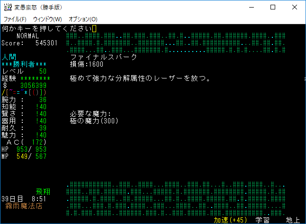The width and height of the screenshot is (306, 224).
Task: Click the Score 545301 line
Action: click(29, 43)
